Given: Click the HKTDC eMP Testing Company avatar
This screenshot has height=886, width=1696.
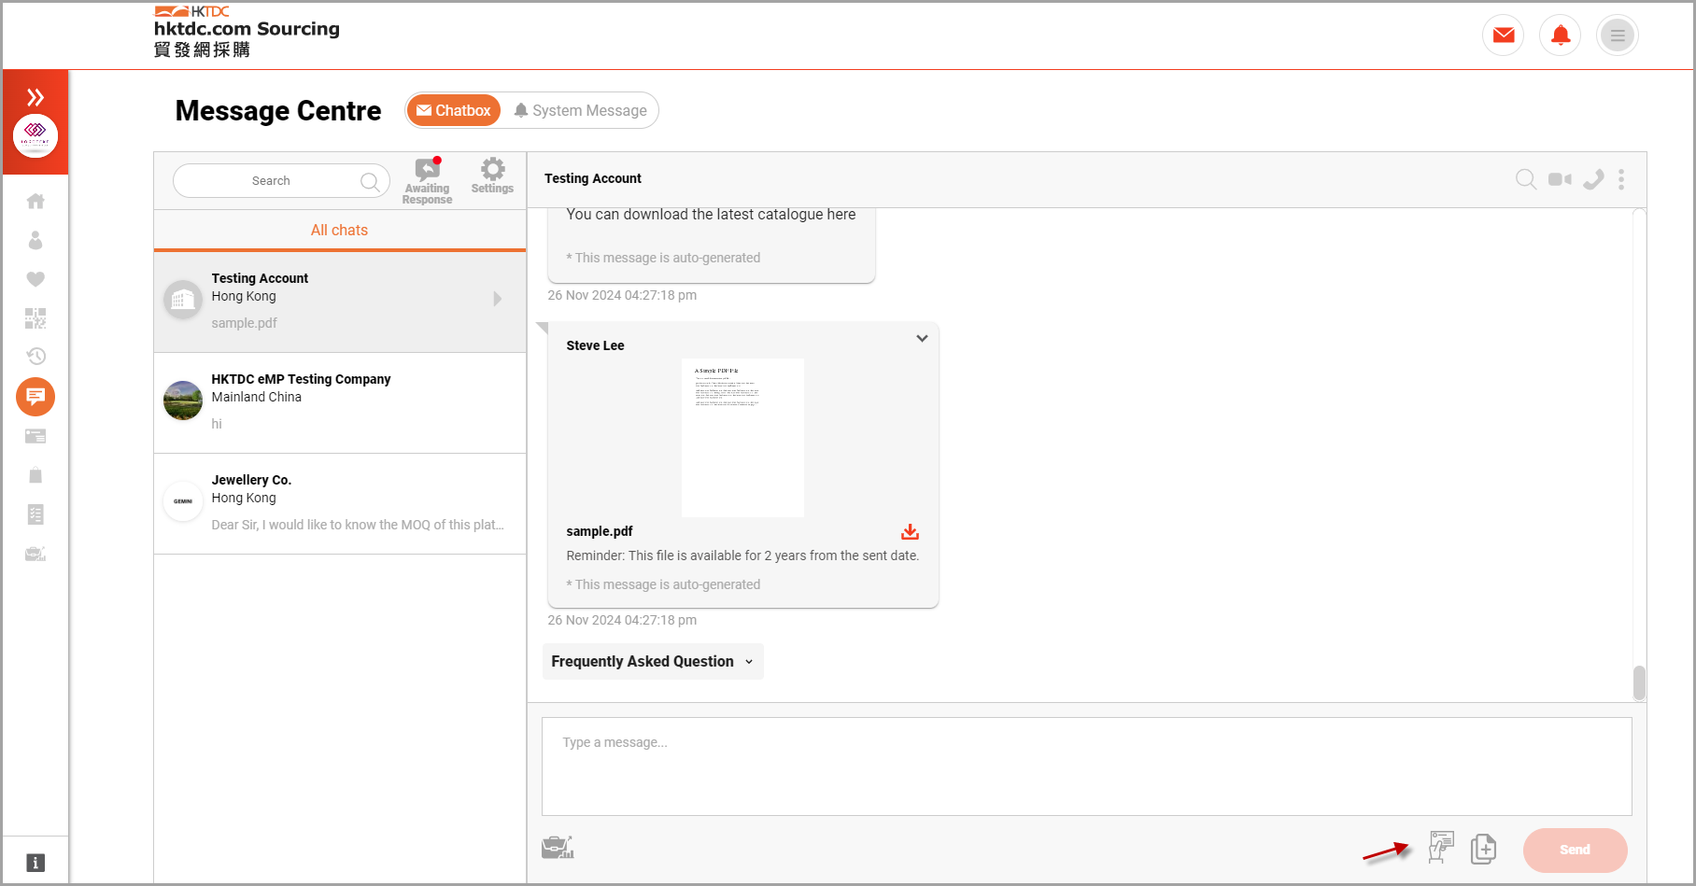Looking at the screenshot, I should [x=183, y=401].
